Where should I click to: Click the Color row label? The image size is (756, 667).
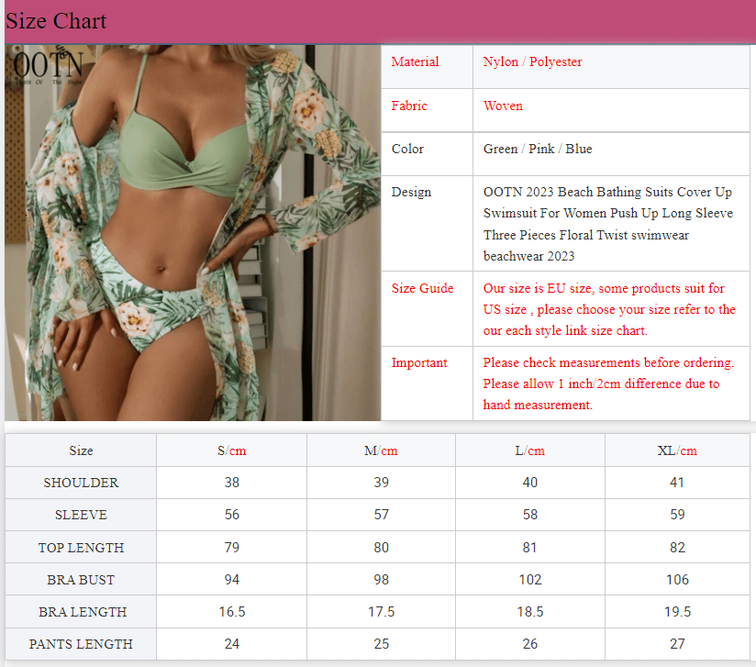click(409, 149)
